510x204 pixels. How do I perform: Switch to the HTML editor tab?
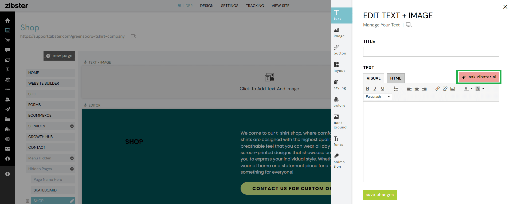(x=396, y=78)
